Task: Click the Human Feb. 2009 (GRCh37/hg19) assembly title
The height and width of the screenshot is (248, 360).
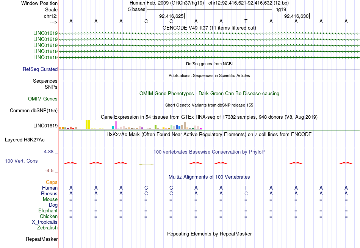Action: tap(167, 3)
